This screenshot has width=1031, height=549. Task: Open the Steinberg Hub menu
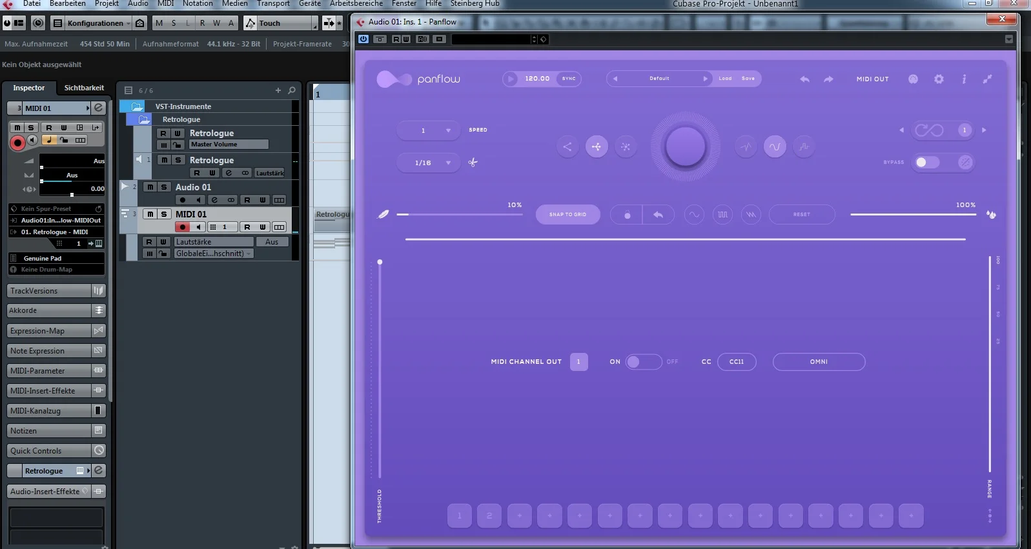coord(475,4)
